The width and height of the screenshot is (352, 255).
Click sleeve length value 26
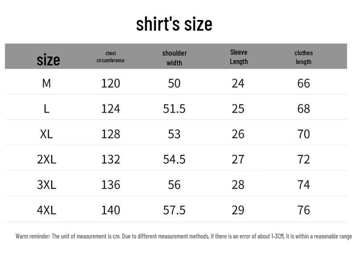coord(238,134)
